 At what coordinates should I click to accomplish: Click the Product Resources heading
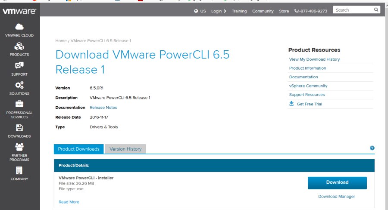tap(314, 50)
